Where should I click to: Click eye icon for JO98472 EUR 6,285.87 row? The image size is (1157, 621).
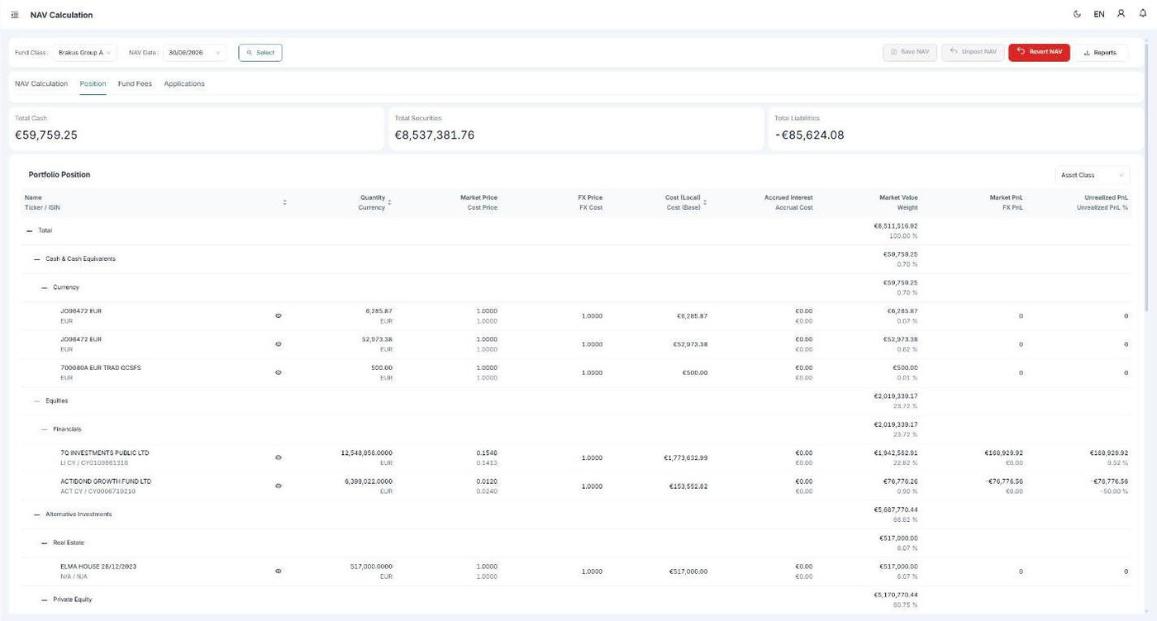pyautogui.click(x=278, y=315)
